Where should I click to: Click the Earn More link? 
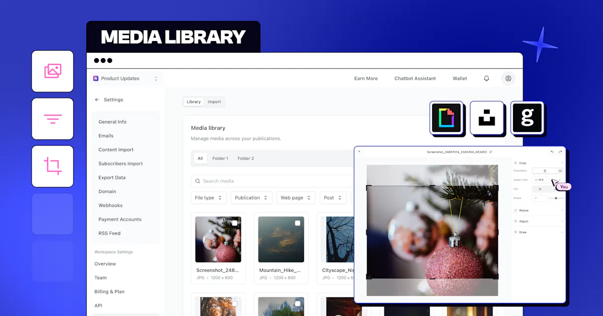366,78
